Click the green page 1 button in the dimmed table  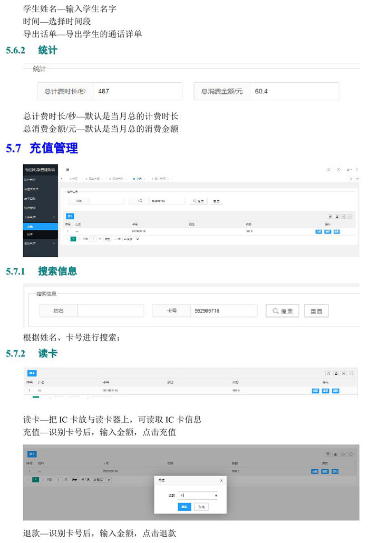click(x=35, y=480)
